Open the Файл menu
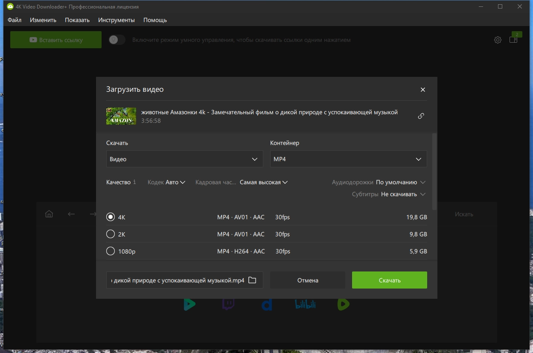The height and width of the screenshot is (353, 533). pos(15,20)
